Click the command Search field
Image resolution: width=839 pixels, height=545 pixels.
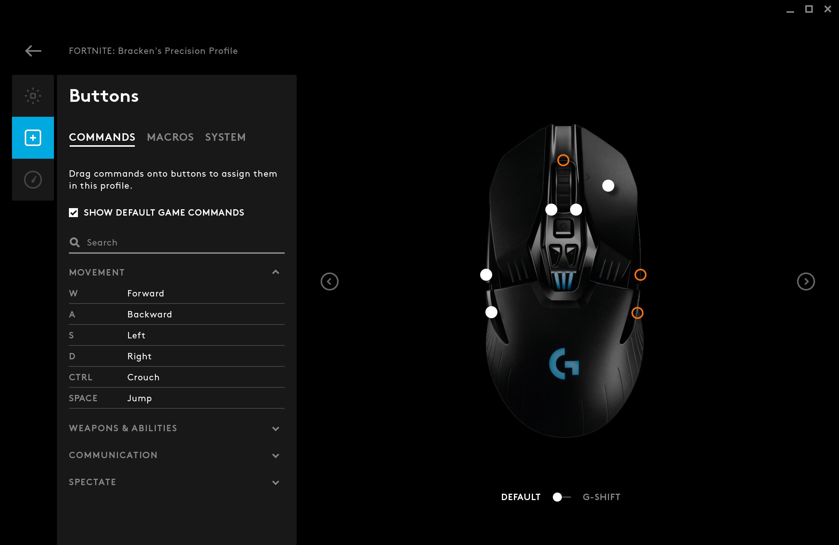pos(177,243)
